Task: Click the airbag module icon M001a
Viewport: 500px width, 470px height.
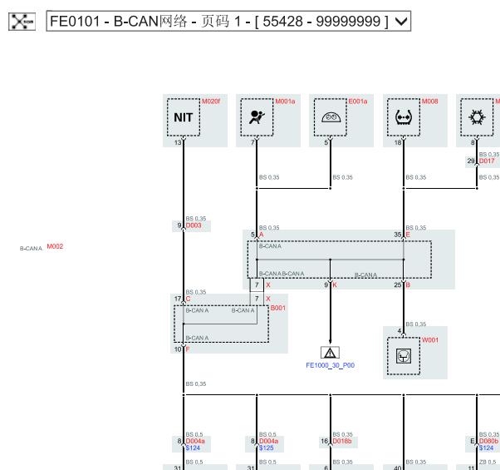Action: click(256, 117)
